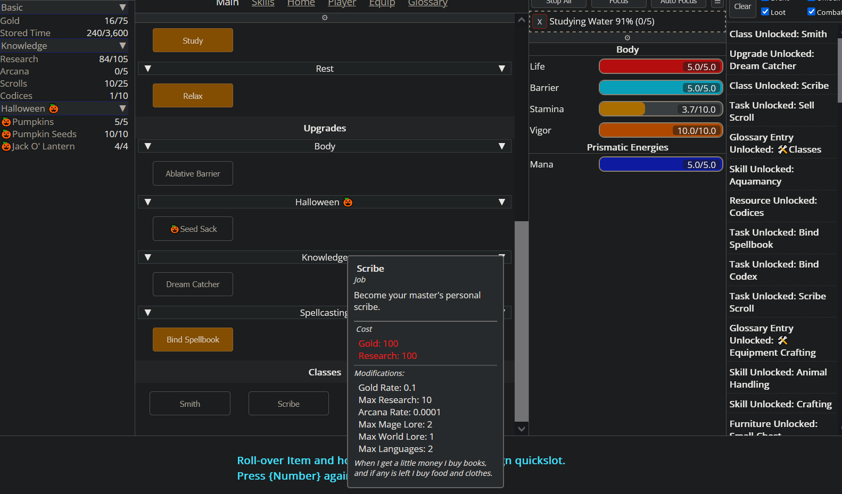Click the 'Class Unlocked: Smith' log entry

(x=778, y=34)
